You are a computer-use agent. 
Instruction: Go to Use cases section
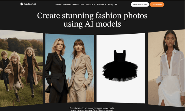[x=67, y=5]
